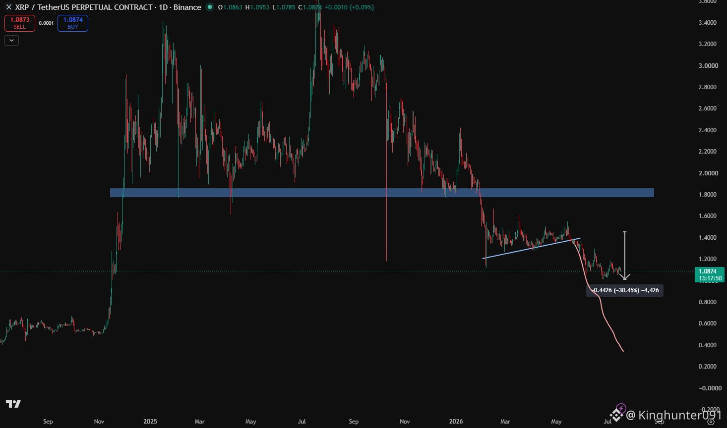
Task: Click the 2025 label on time axis
Action: pyautogui.click(x=150, y=422)
